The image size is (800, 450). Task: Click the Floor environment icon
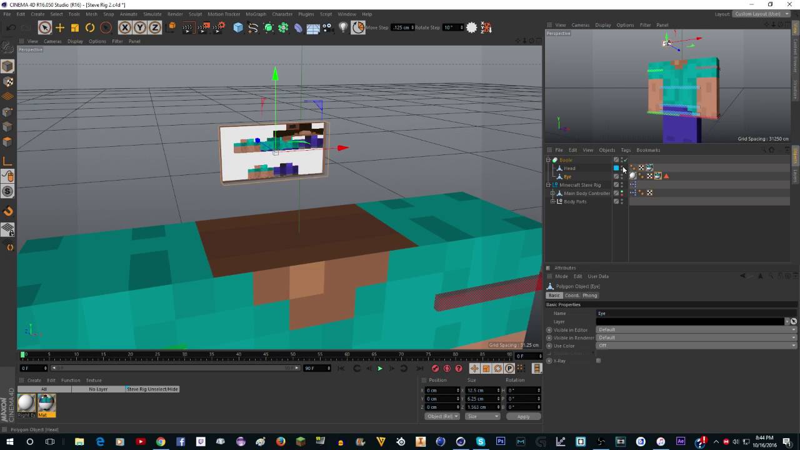tap(313, 27)
